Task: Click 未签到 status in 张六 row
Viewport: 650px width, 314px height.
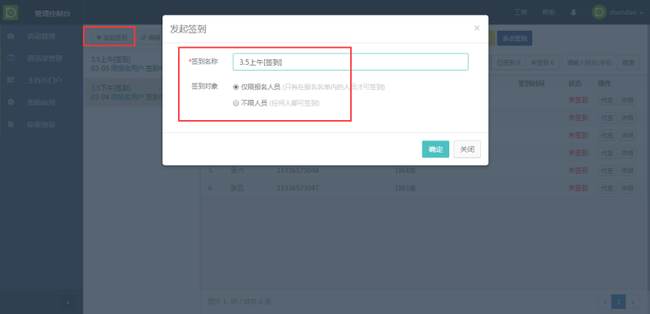Action: (578, 170)
